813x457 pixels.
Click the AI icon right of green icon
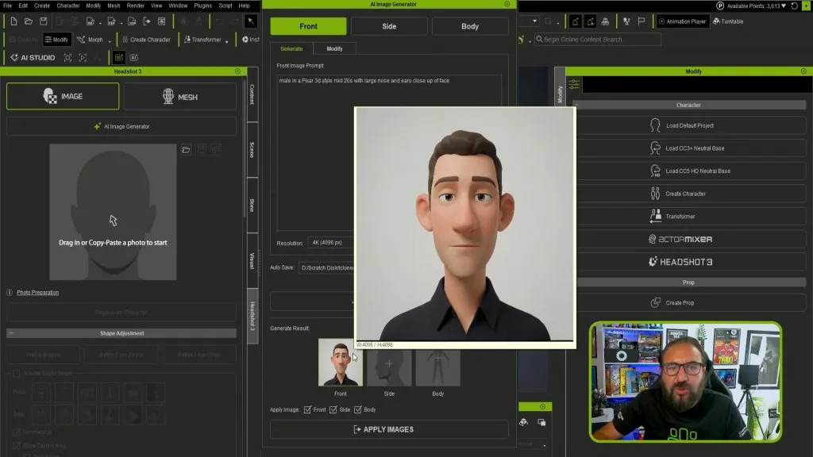133,57
